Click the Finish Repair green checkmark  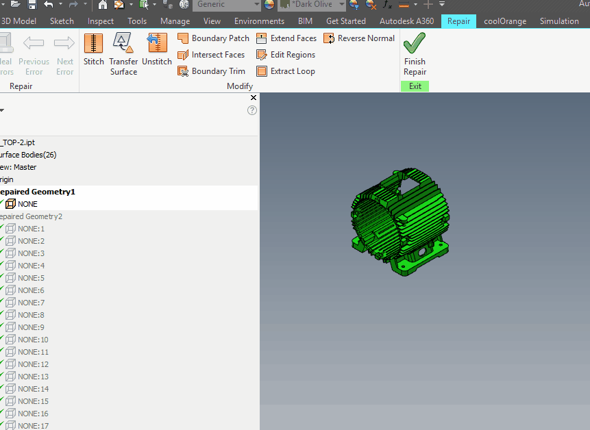[414, 43]
